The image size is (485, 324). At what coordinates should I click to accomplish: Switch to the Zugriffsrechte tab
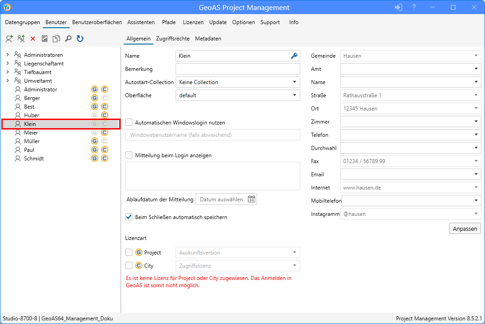172,39
